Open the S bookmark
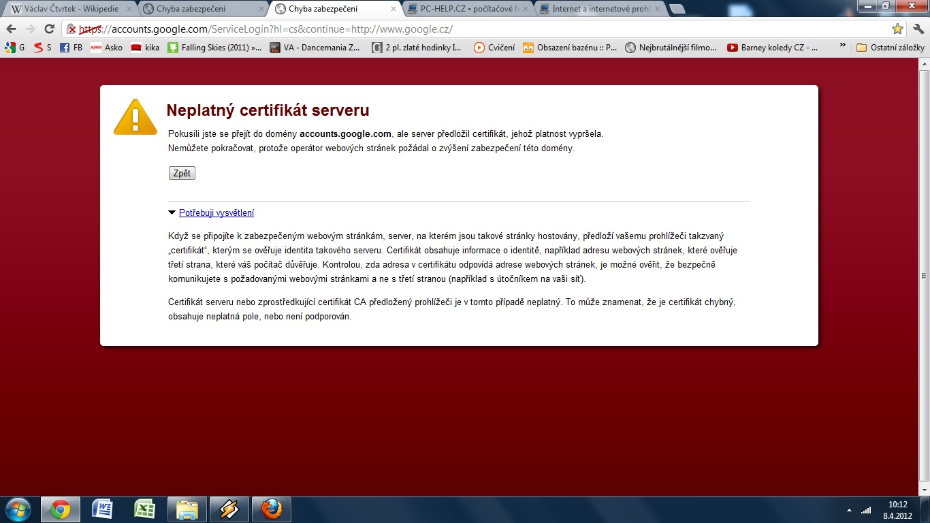 pyautogui.click(x=42, y=48)
